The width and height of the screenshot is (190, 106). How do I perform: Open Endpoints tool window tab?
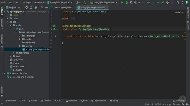point(71,101)
